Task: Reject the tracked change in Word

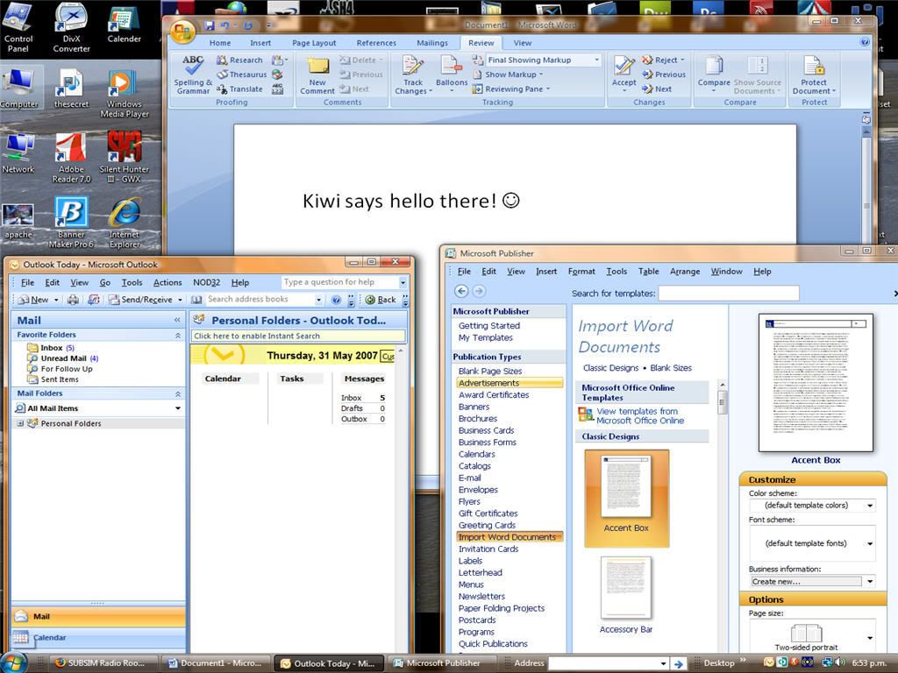Action: click(x=663, y=60)
